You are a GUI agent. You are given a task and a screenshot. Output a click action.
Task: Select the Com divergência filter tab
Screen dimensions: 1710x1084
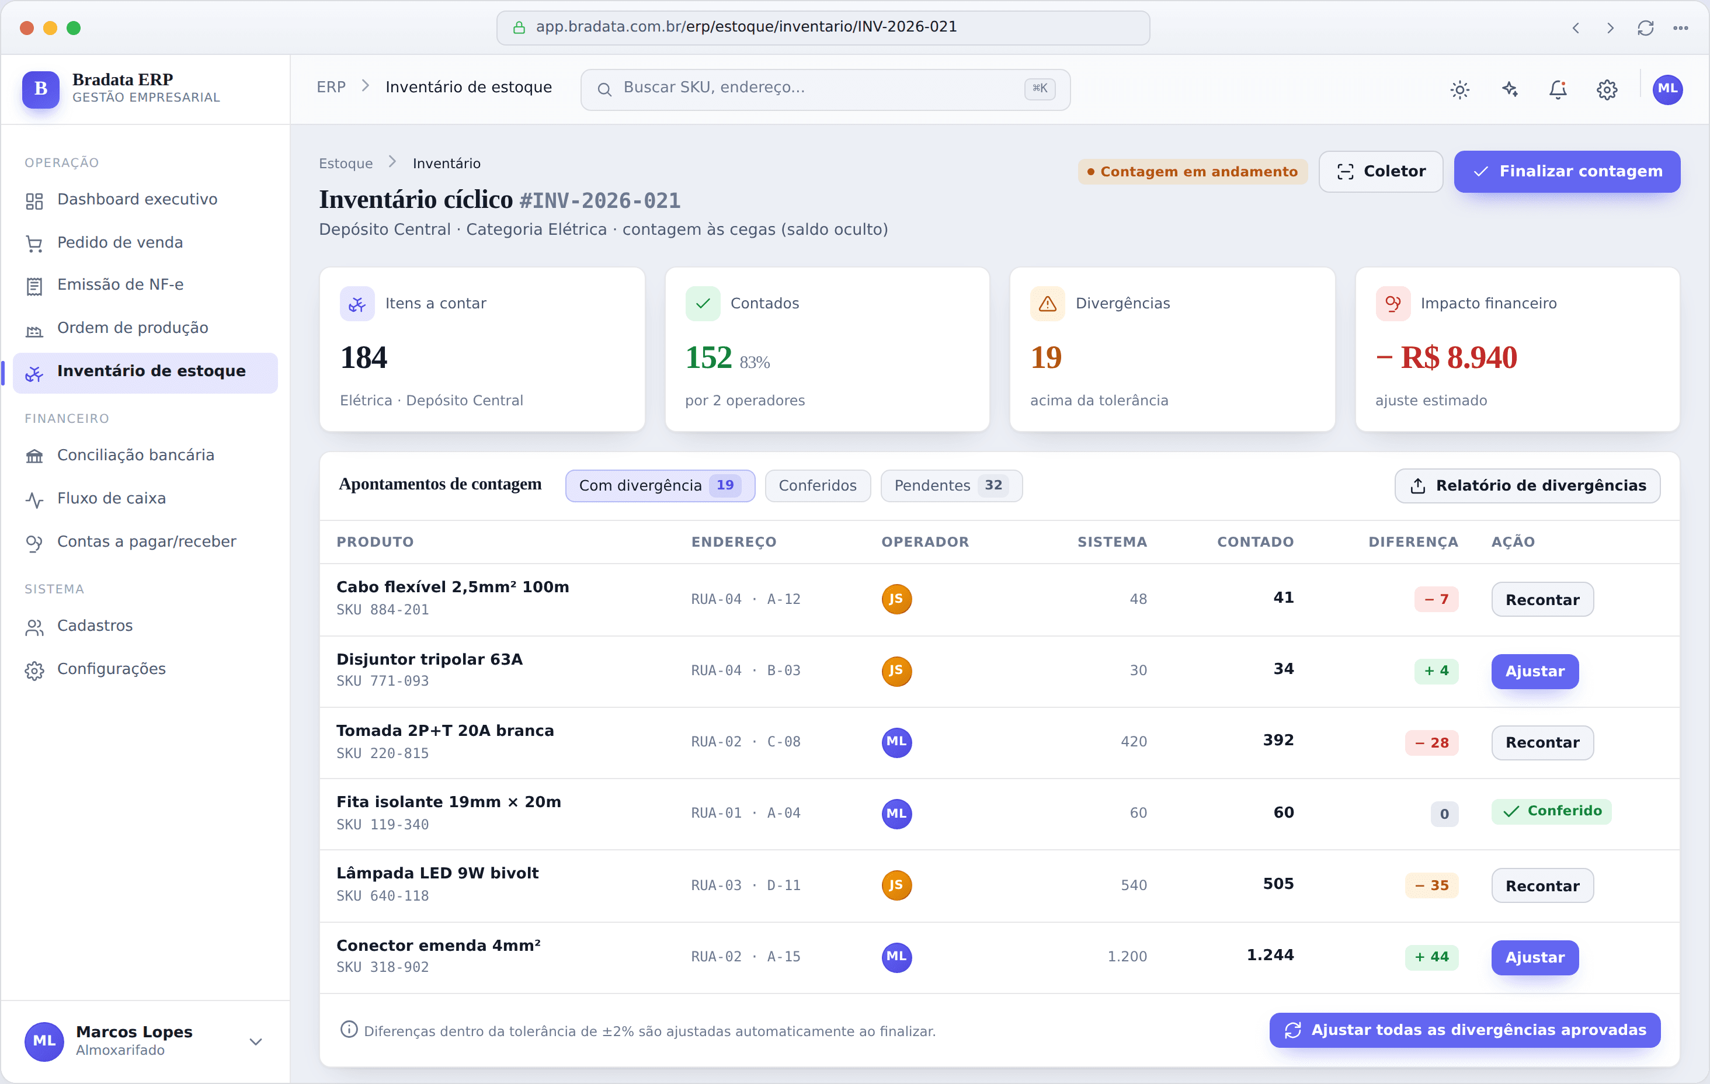pyautogui.click(x=660, y=486)
